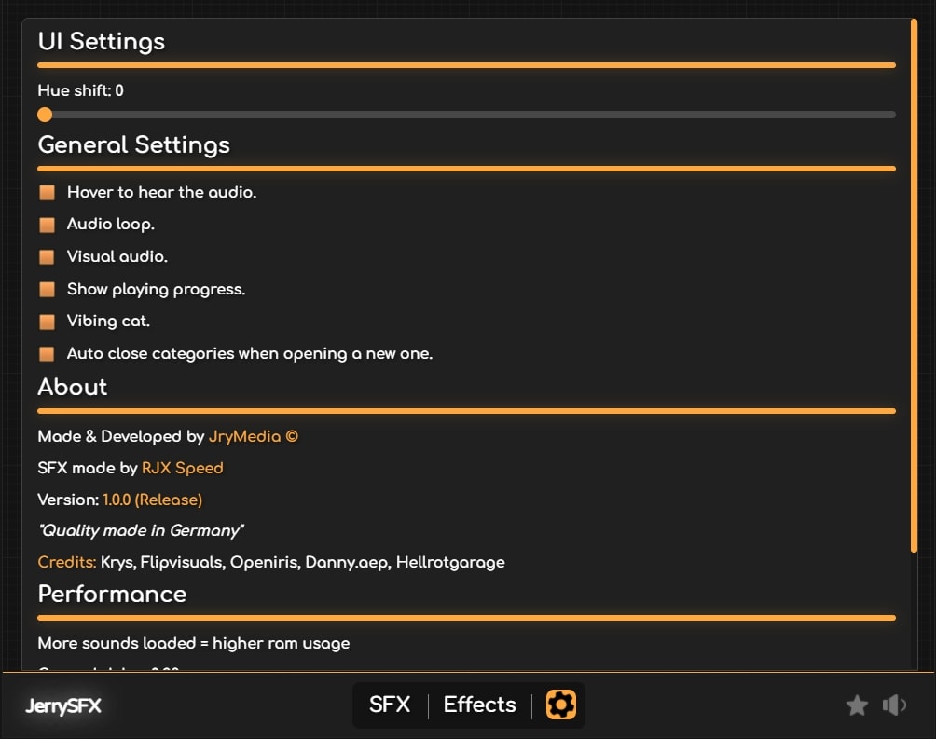The height and width of the screenshot is (739, 936).
Task: Open the RJX Speed link
Action: (x=183, y=468)
